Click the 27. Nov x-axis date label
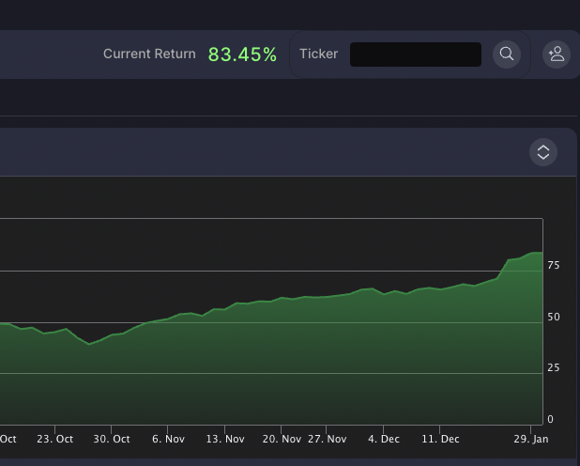Image resolution: width=580 pixels, height=466 pixels. pyautogui.click(x=328, y=439)
